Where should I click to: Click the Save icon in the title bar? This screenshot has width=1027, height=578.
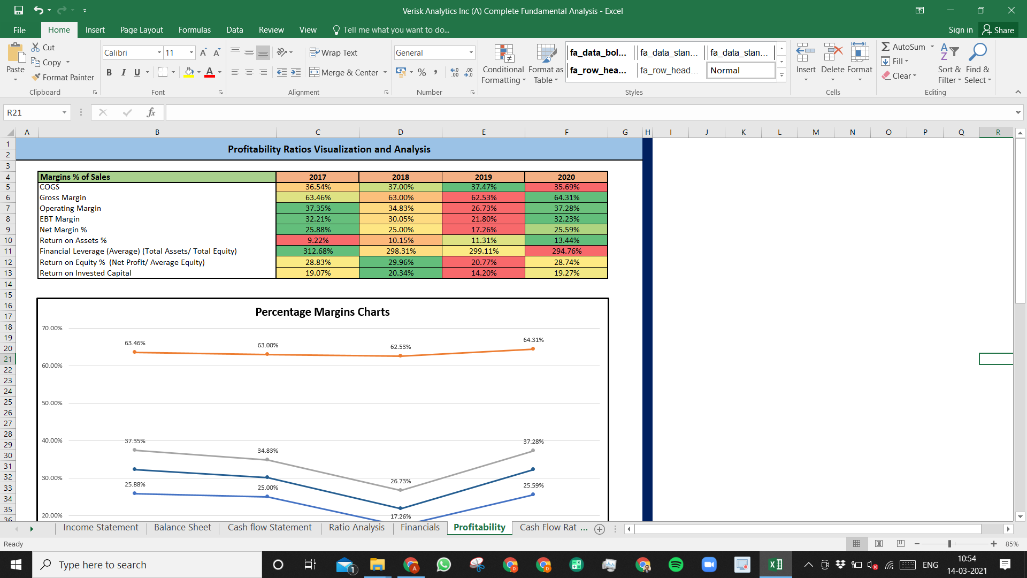pos(19,10)
